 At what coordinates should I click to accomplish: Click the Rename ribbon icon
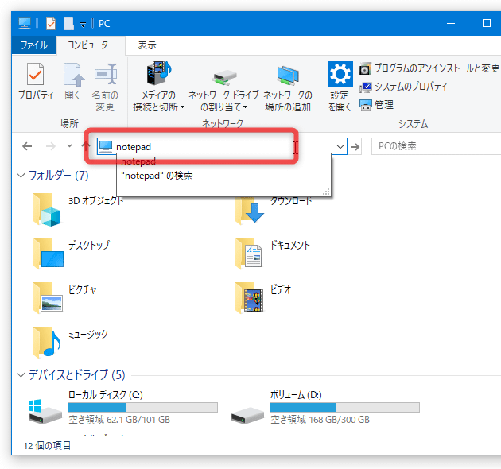click(106, 74)
